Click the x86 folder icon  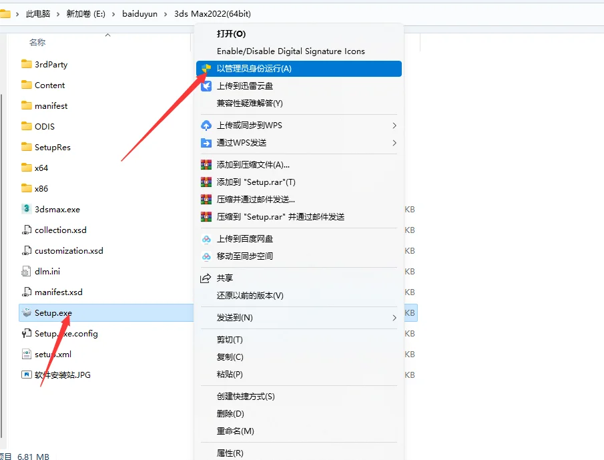27,188
